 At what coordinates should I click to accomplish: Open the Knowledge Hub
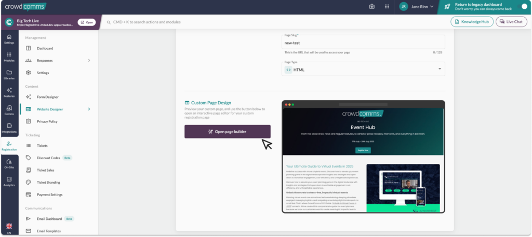pyautogui.click(x=472, y=22)
